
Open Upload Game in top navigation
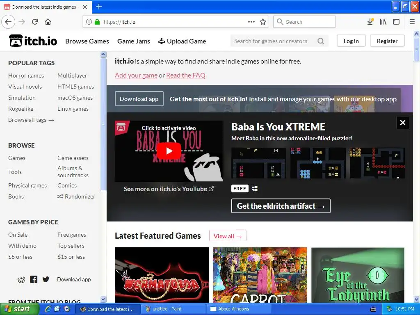(x=182, y=41)
